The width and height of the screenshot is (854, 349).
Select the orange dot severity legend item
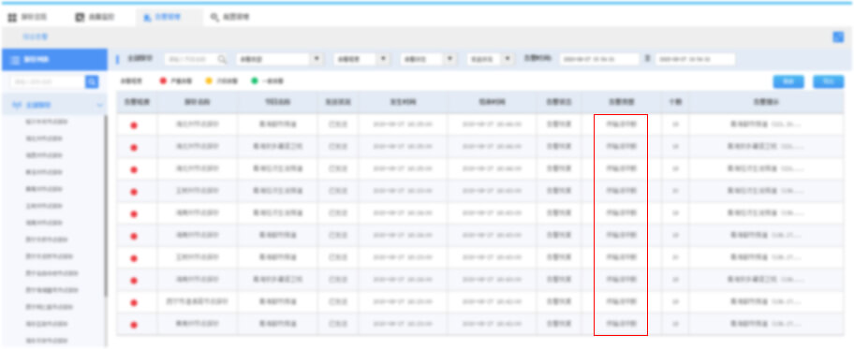221,81
